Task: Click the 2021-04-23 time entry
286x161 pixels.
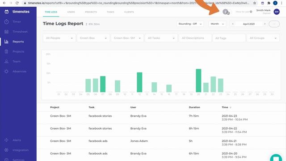Action: [x=235, y=118]
